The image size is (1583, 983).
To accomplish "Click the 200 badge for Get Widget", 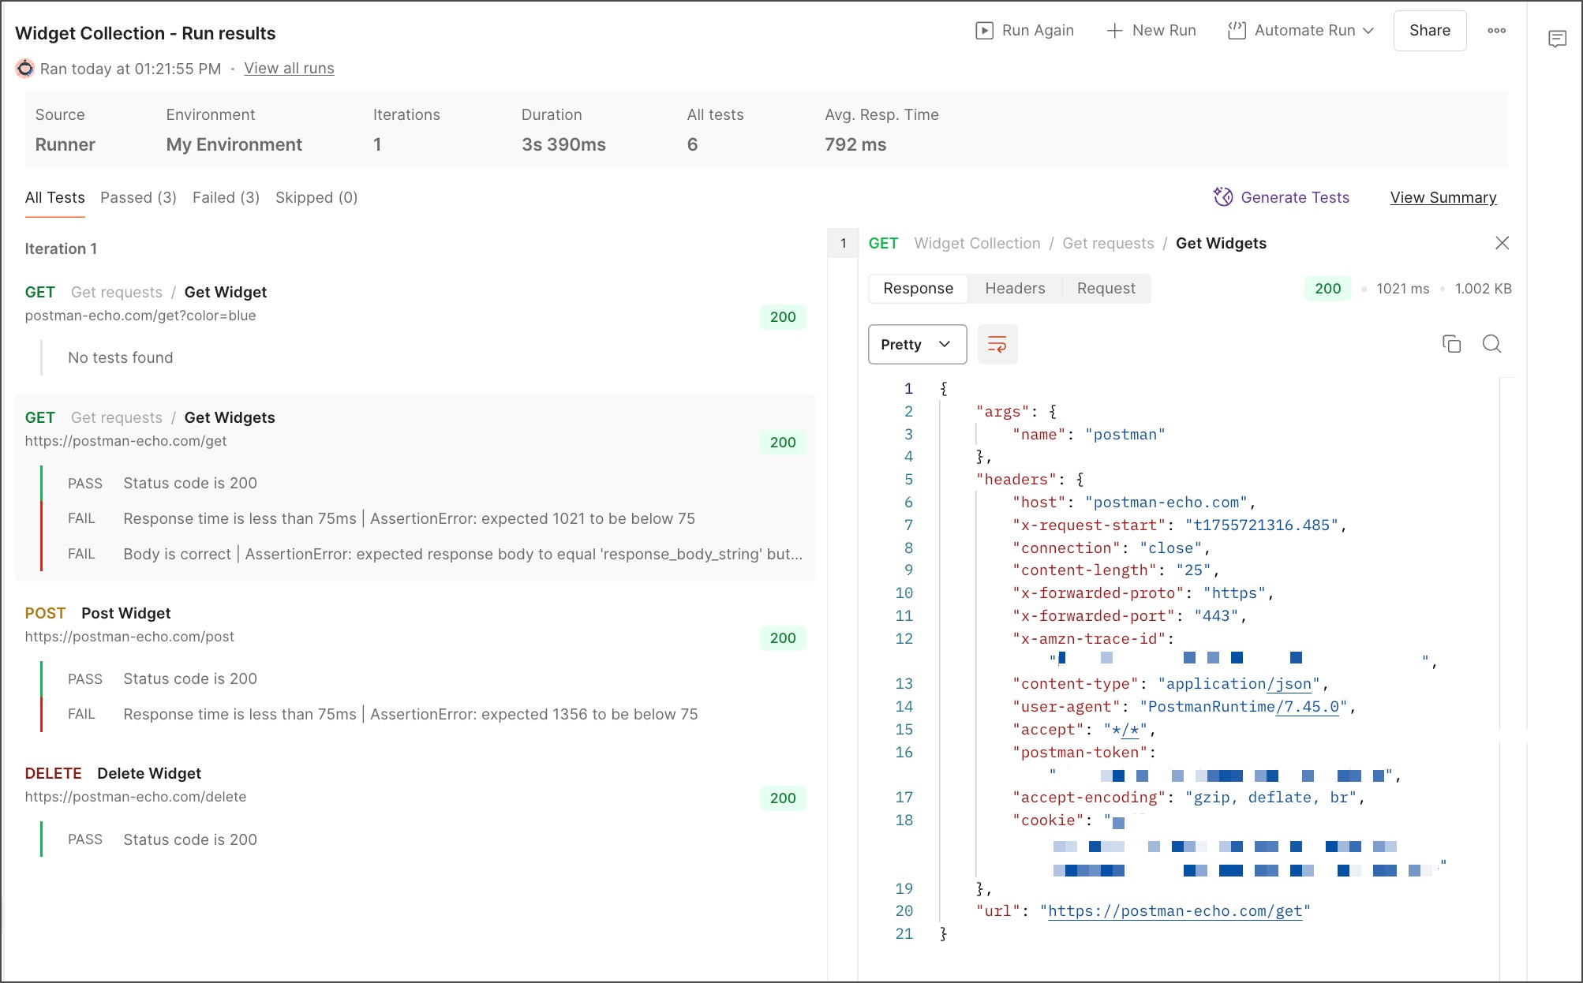I will click(782, 317).
